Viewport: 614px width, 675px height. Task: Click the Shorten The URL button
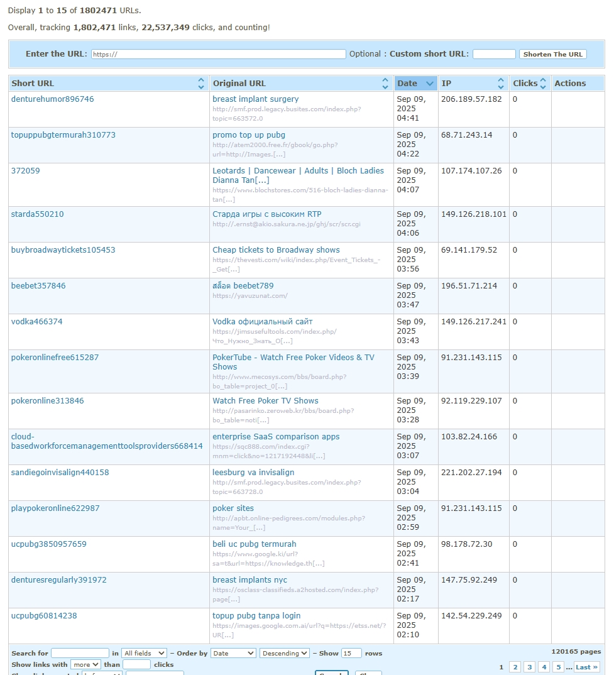click(553, 54)
